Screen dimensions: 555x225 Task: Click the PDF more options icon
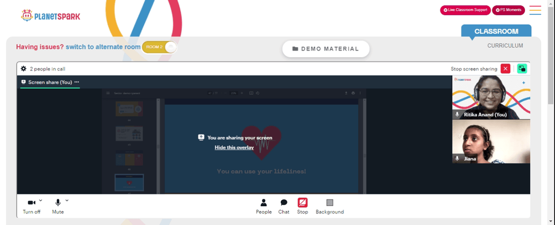[360, 93]
